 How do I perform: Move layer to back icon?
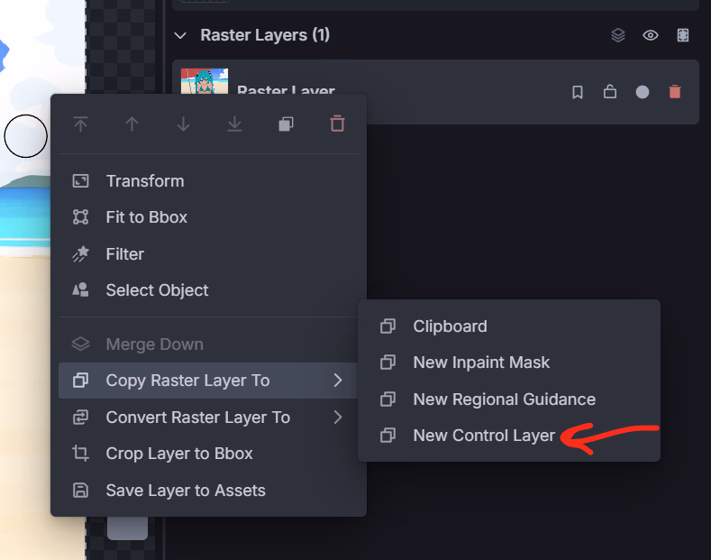pos(234,124)
